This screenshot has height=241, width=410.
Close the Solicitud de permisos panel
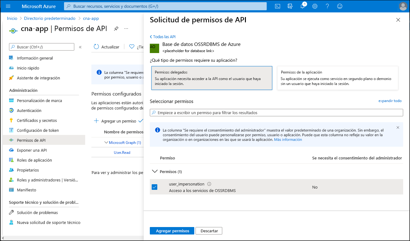(398, 20)
